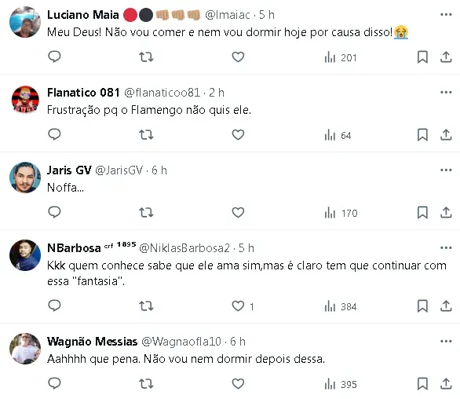Share Jaris GV's tweet
The width and height of the screenshot is (460, 399).
tap(446, 213)
